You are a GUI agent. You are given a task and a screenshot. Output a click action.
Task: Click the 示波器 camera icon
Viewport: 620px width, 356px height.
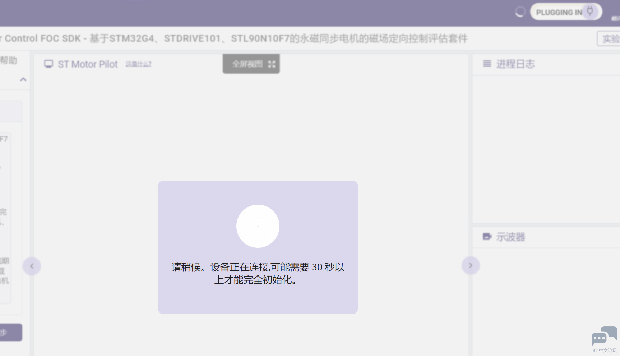coord(487,237)
